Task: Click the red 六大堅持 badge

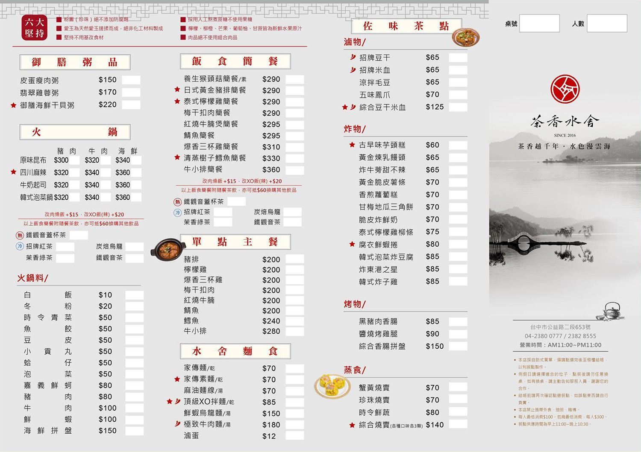Action: (34, 28)
